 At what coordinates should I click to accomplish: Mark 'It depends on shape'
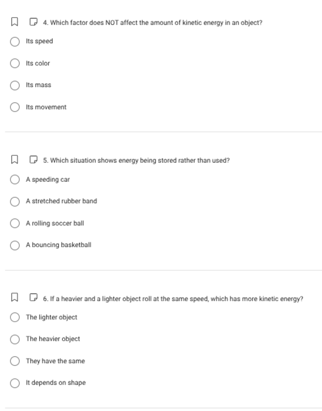[15, 383]
